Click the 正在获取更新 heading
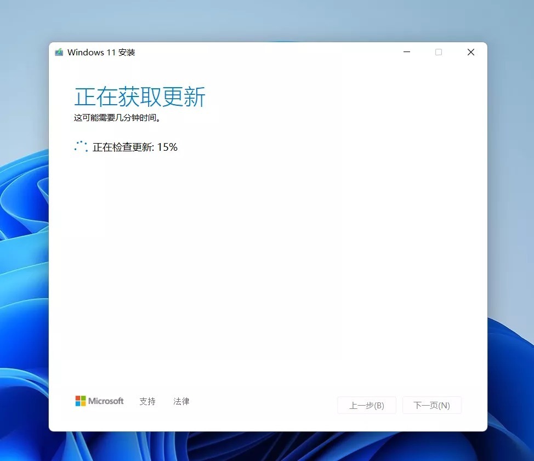 pos(140,97)
